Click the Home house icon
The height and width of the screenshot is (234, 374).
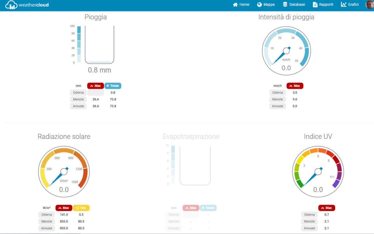click(x=235, y=5)
